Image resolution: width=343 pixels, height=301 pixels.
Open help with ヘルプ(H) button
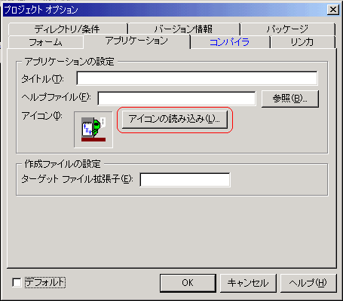(308, 283)
